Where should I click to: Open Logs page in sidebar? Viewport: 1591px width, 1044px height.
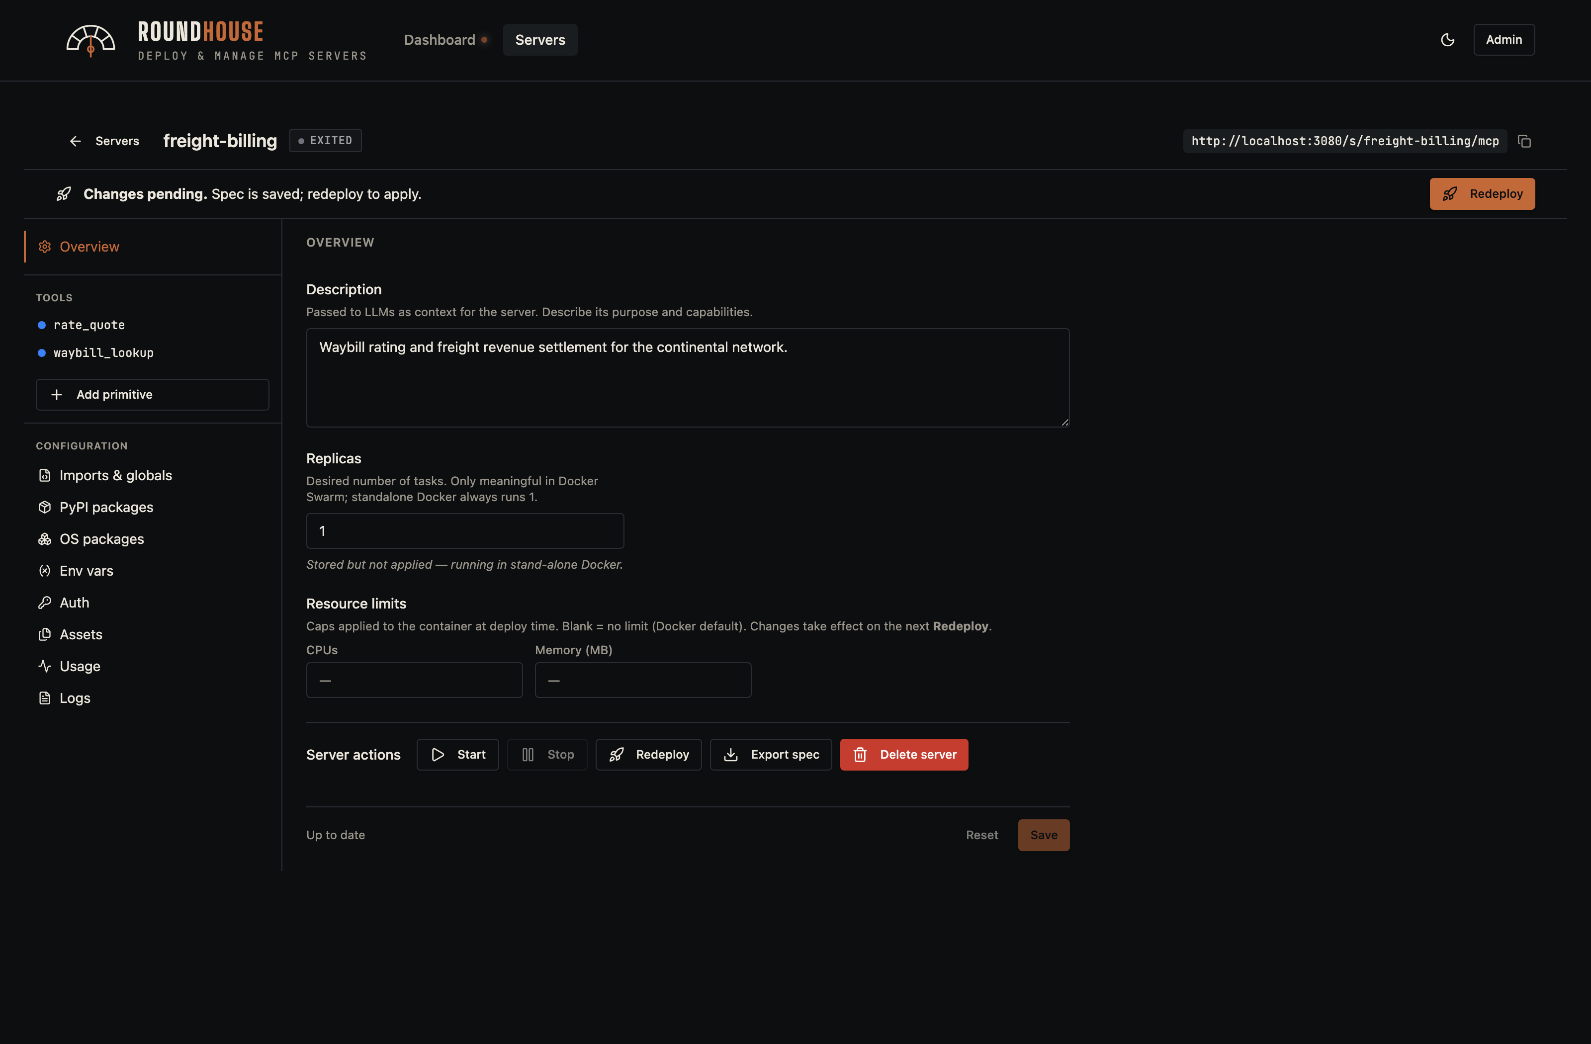coord(153,698)
